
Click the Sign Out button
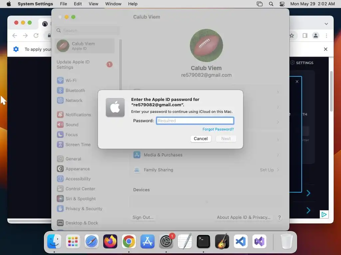click(143, 217)
